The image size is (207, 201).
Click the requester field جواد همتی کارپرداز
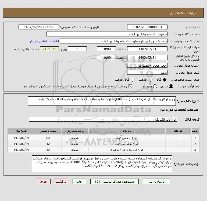114,41
